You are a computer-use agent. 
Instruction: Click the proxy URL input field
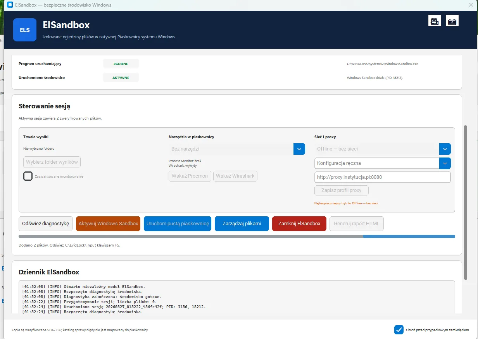tap(383, 177)
